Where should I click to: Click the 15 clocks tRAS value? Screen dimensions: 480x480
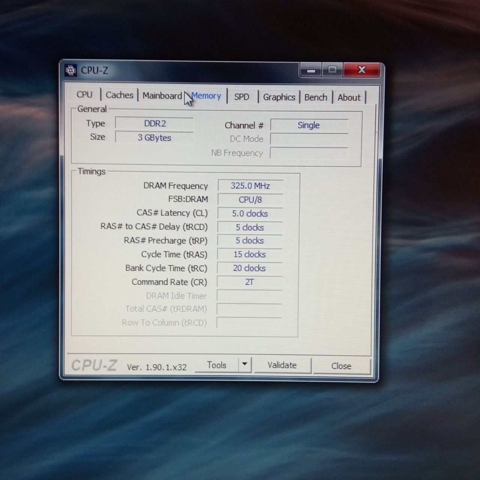(x=249, y=254)
